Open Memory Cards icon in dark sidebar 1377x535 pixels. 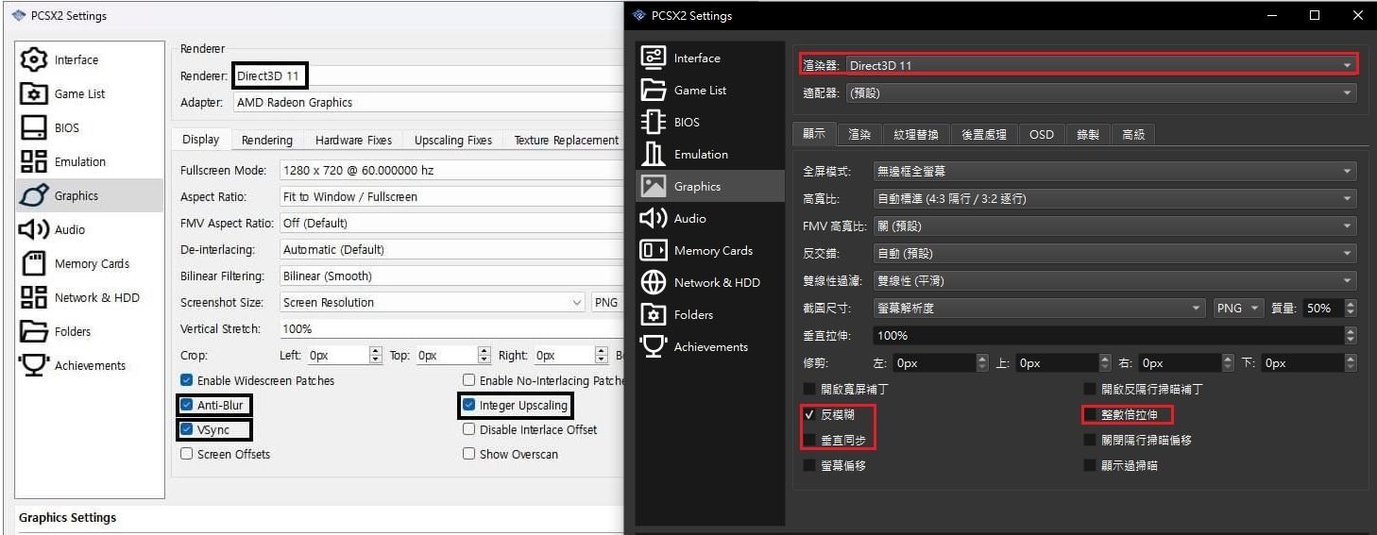(x=654, y=250)
